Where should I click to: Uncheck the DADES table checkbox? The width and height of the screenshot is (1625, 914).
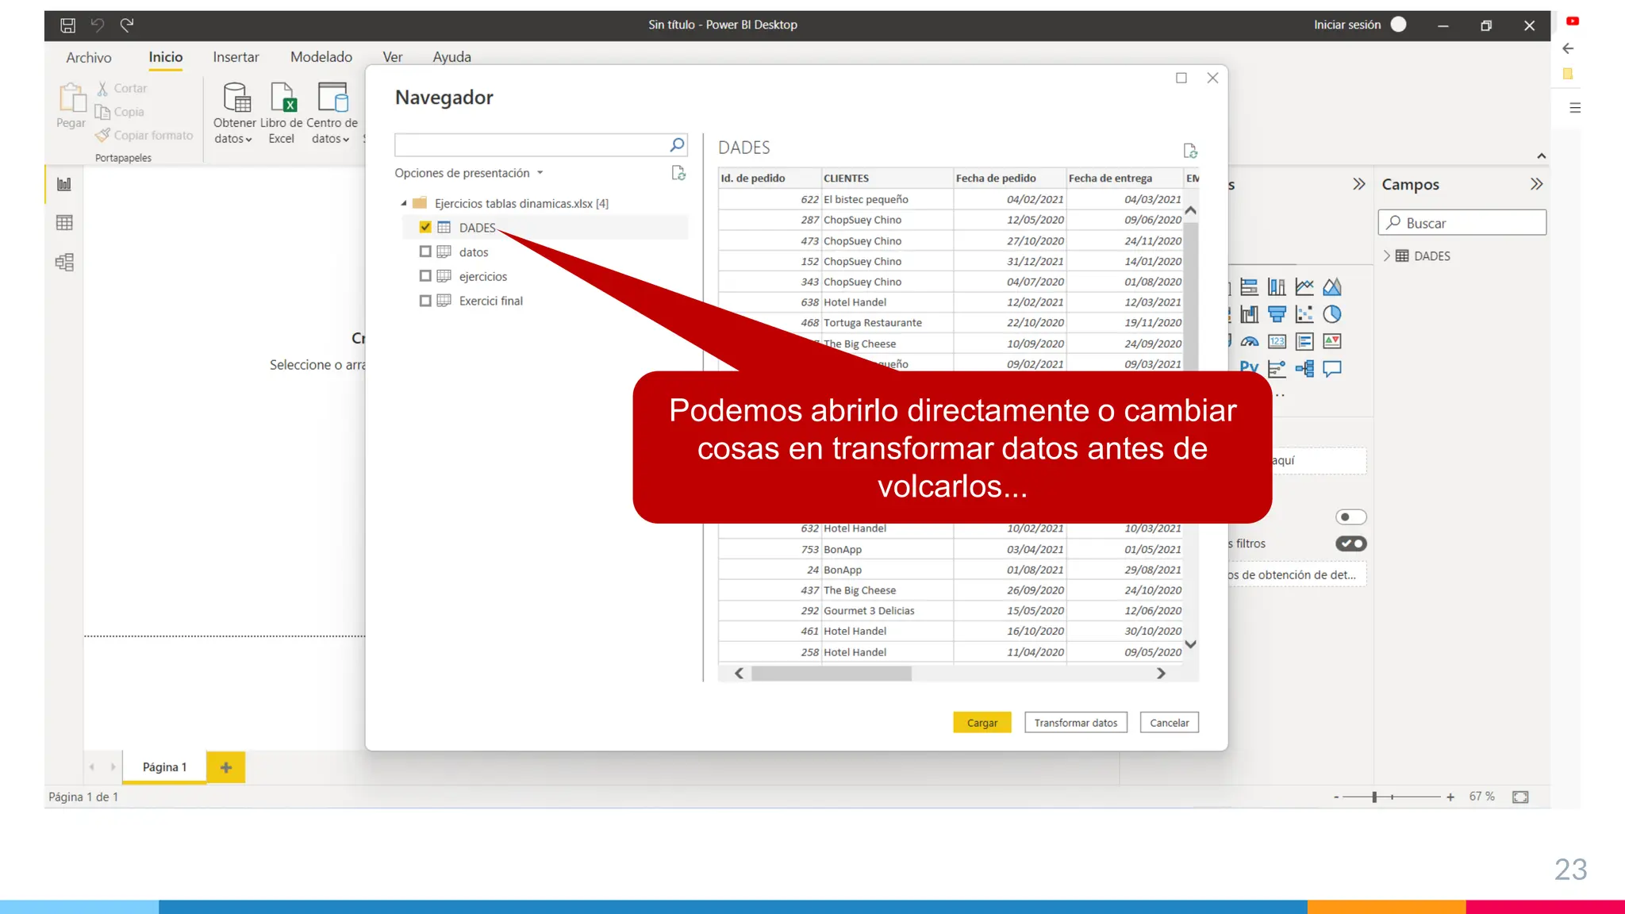click(425, 228)
